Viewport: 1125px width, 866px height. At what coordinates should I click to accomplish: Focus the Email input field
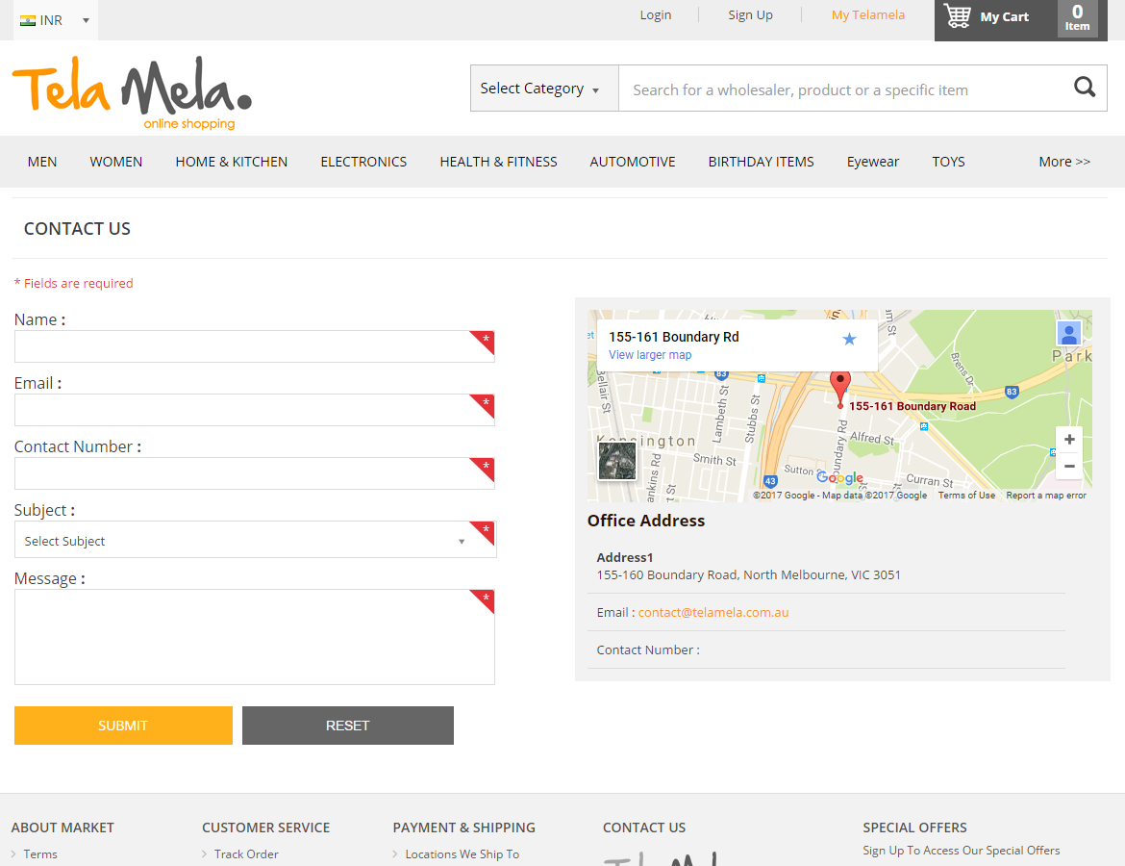click(x=255, y=410)
